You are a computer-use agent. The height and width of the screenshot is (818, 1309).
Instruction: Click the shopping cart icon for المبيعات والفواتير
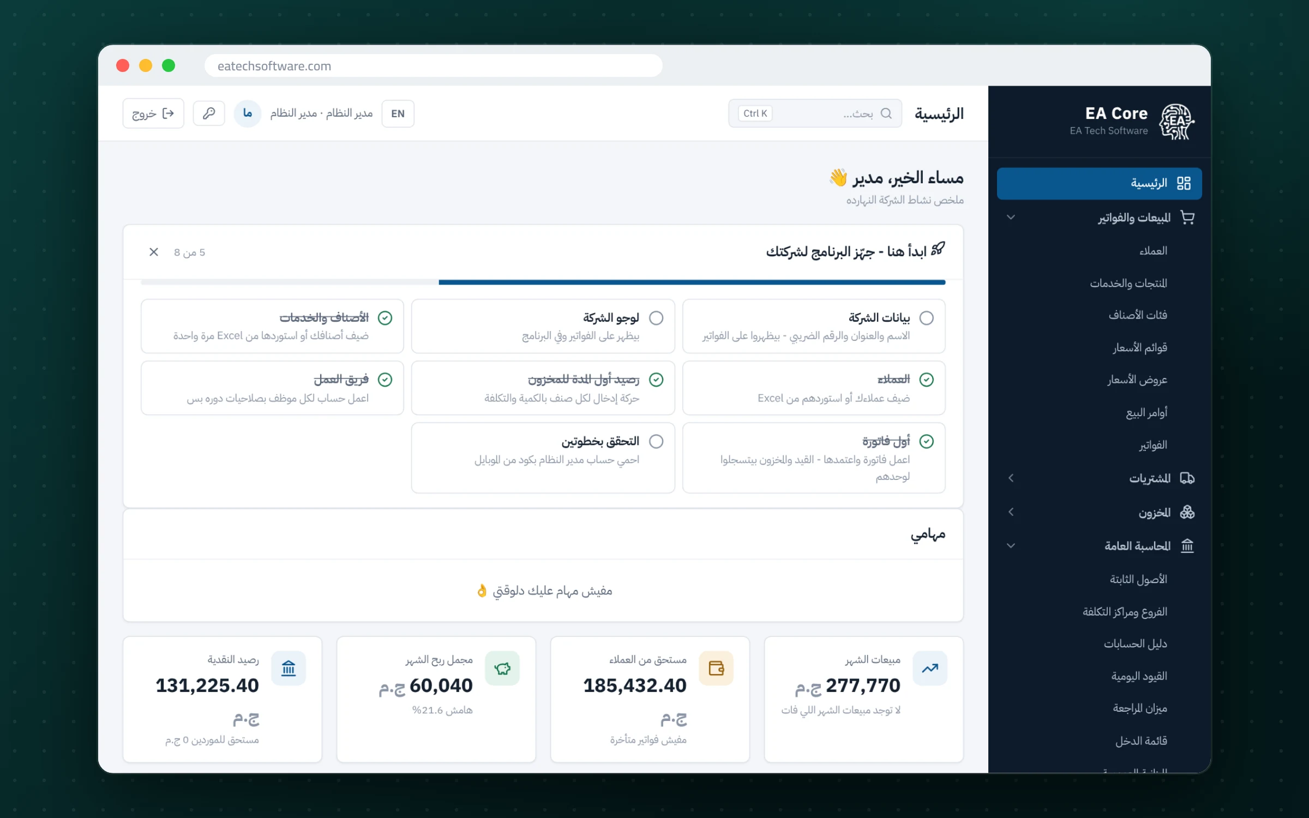coord(1187,217)
